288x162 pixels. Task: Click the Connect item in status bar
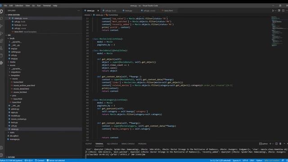click(40, 161)
